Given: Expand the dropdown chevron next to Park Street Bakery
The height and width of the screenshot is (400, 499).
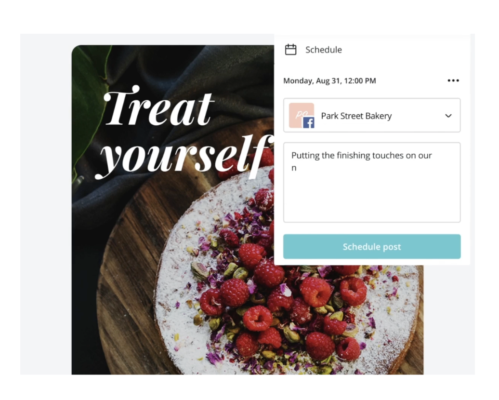Looking at the screenshot, I should click(448, 116).
